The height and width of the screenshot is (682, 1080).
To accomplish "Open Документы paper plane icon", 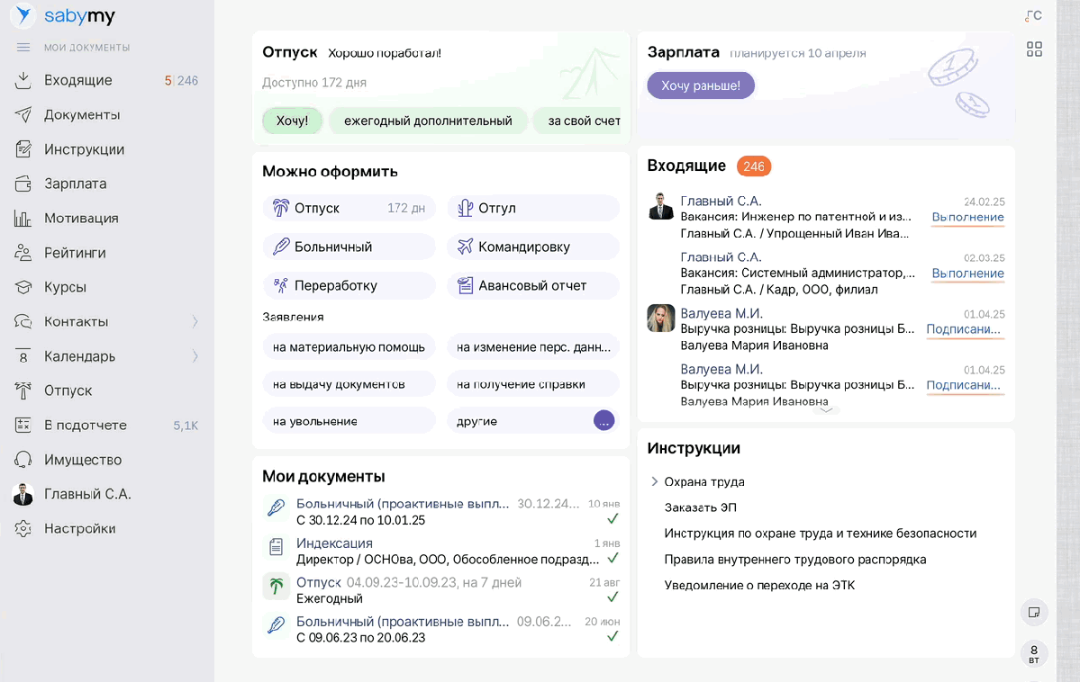I will pyautogui.click(x=23, y=114).
